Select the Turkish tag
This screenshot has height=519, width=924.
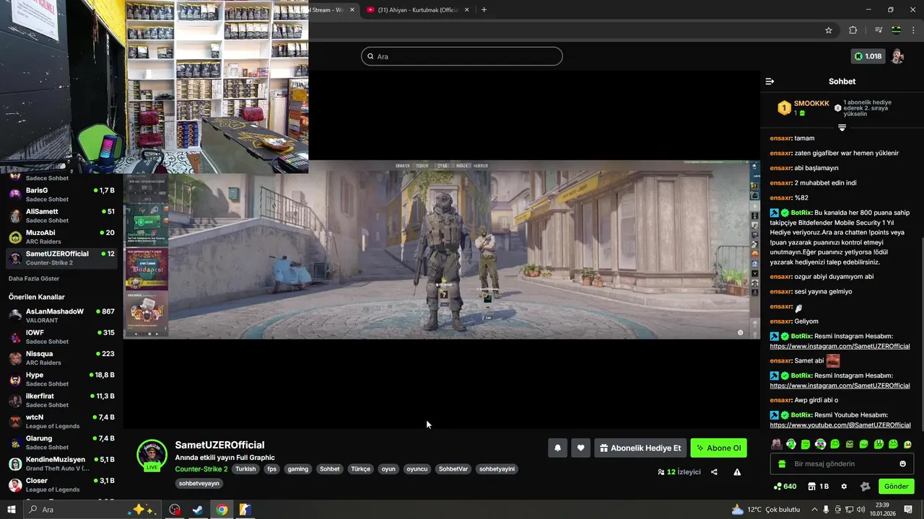245,469
